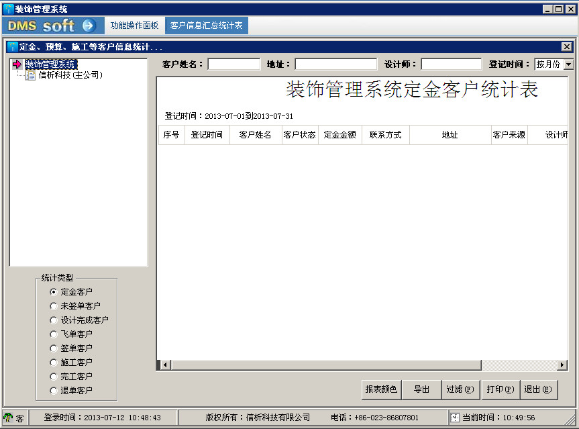Switch to the 客户信息汇总统计表 tab
The image size is (579, 429).
pos(207,26)
